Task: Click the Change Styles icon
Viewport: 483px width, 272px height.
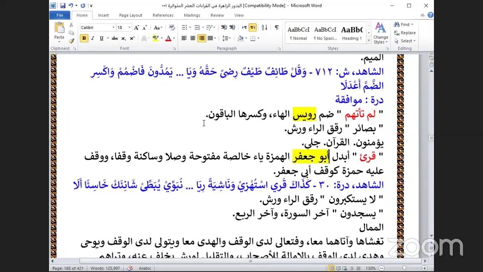Action: coord(380,28)
